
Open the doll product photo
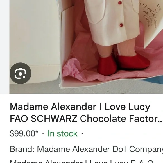pyautogui.click(x=86, y=47)
